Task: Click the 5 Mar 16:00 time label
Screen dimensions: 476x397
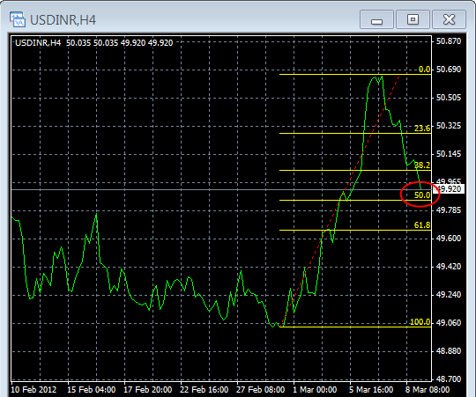Action: pyautogui.click(x=371, y=390)
